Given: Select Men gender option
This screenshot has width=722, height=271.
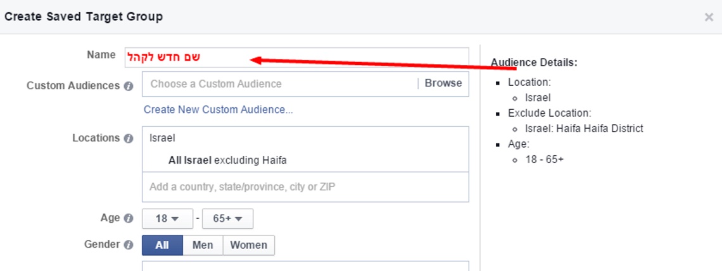Looking at the screenshot, I should pyautogui.click(x=203, y=245).
